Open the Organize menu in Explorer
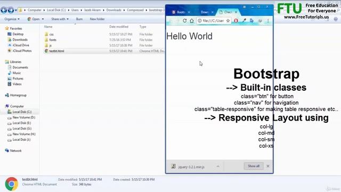341x192 pixels. (x=12, y=19)
